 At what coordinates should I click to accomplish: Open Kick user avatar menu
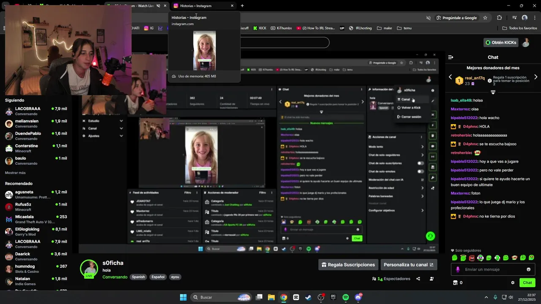[526, 43]
